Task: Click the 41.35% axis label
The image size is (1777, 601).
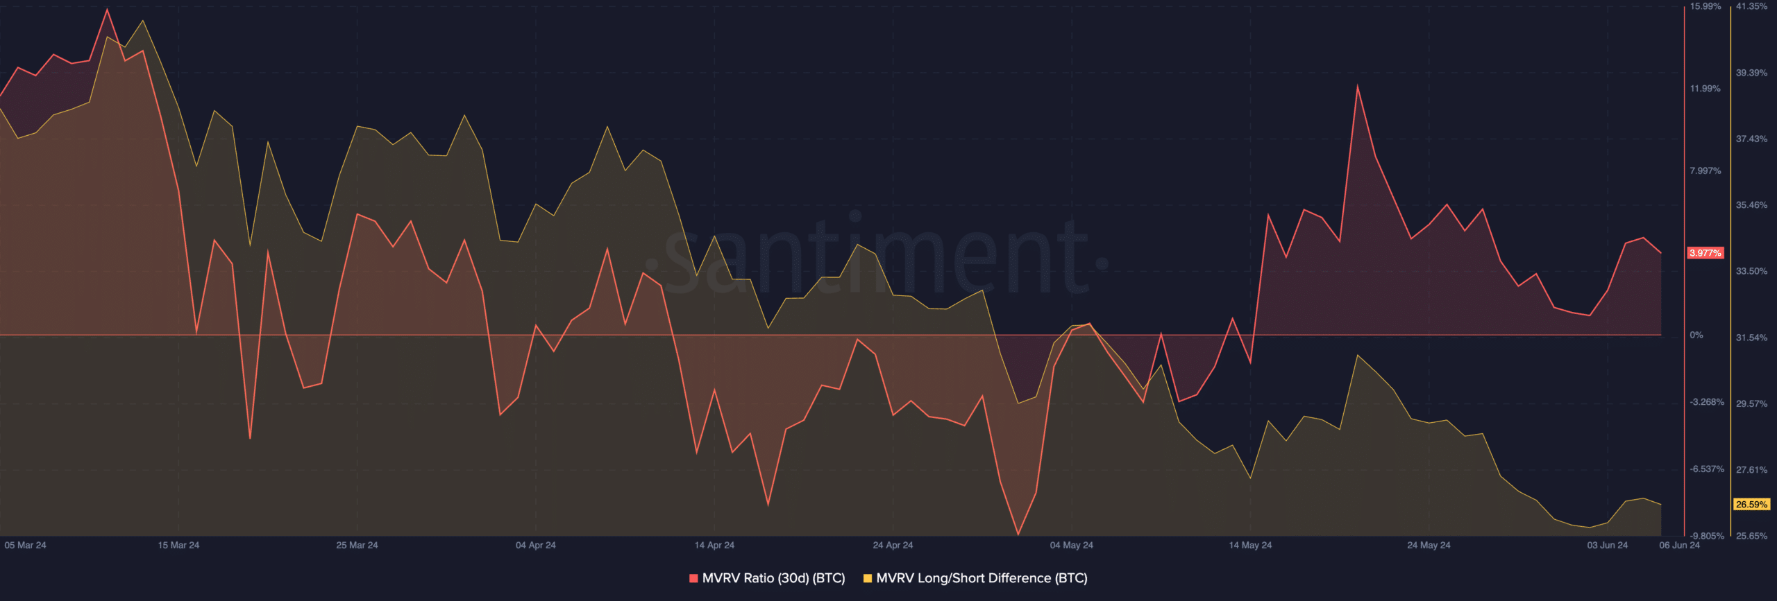Action: click(1751, 6)
